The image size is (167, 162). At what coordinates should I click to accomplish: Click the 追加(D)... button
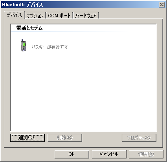(x=28, y=138)
